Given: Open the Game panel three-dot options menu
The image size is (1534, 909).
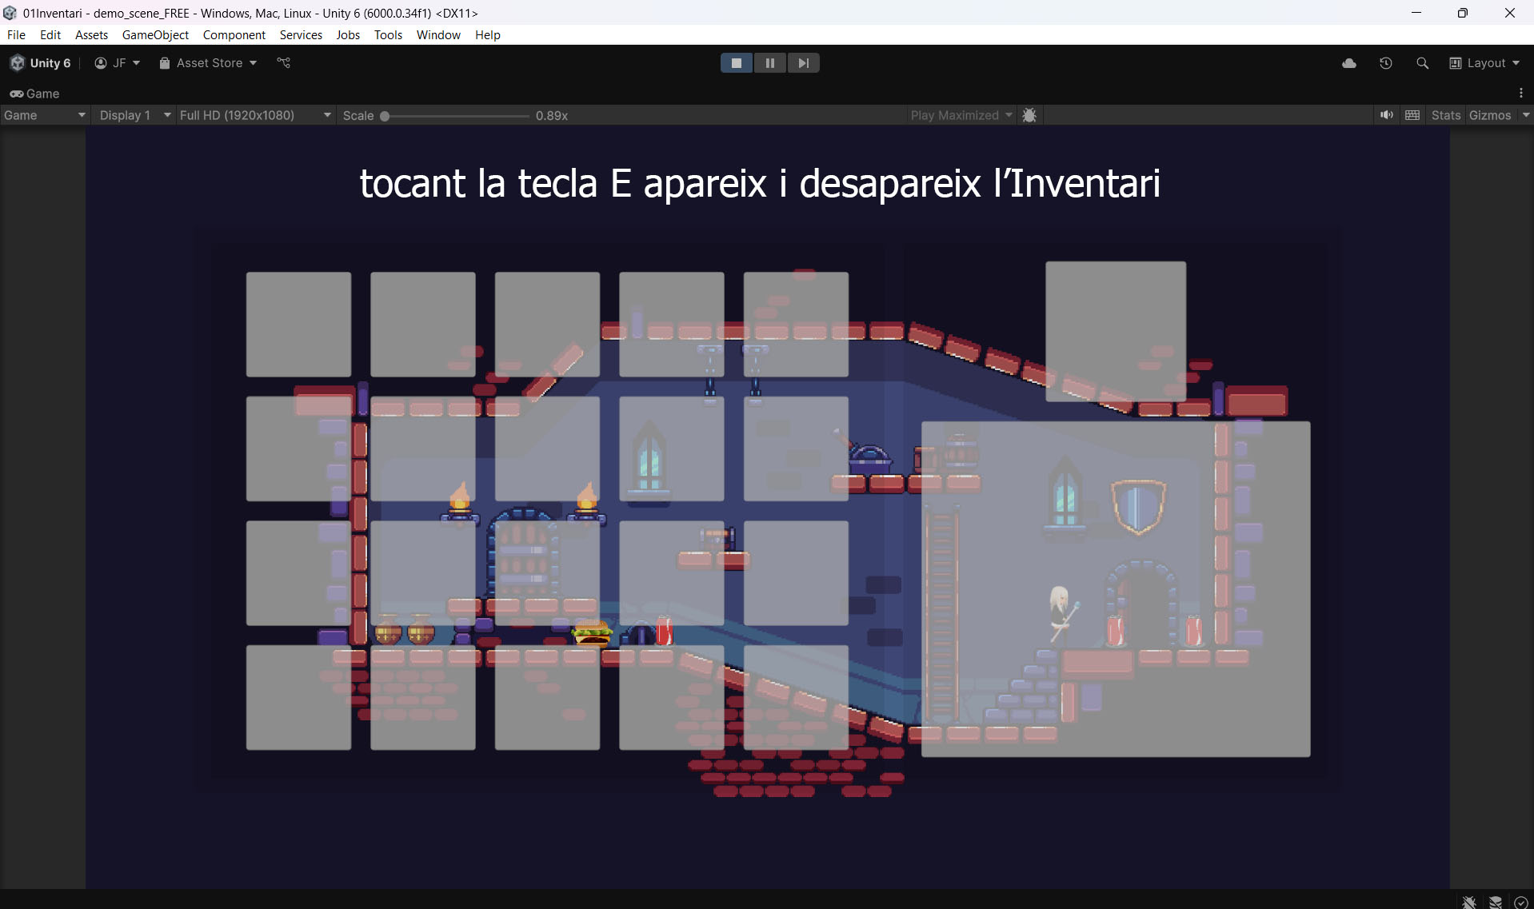Looking at the screenshot, I should (x=1520, y=94).
